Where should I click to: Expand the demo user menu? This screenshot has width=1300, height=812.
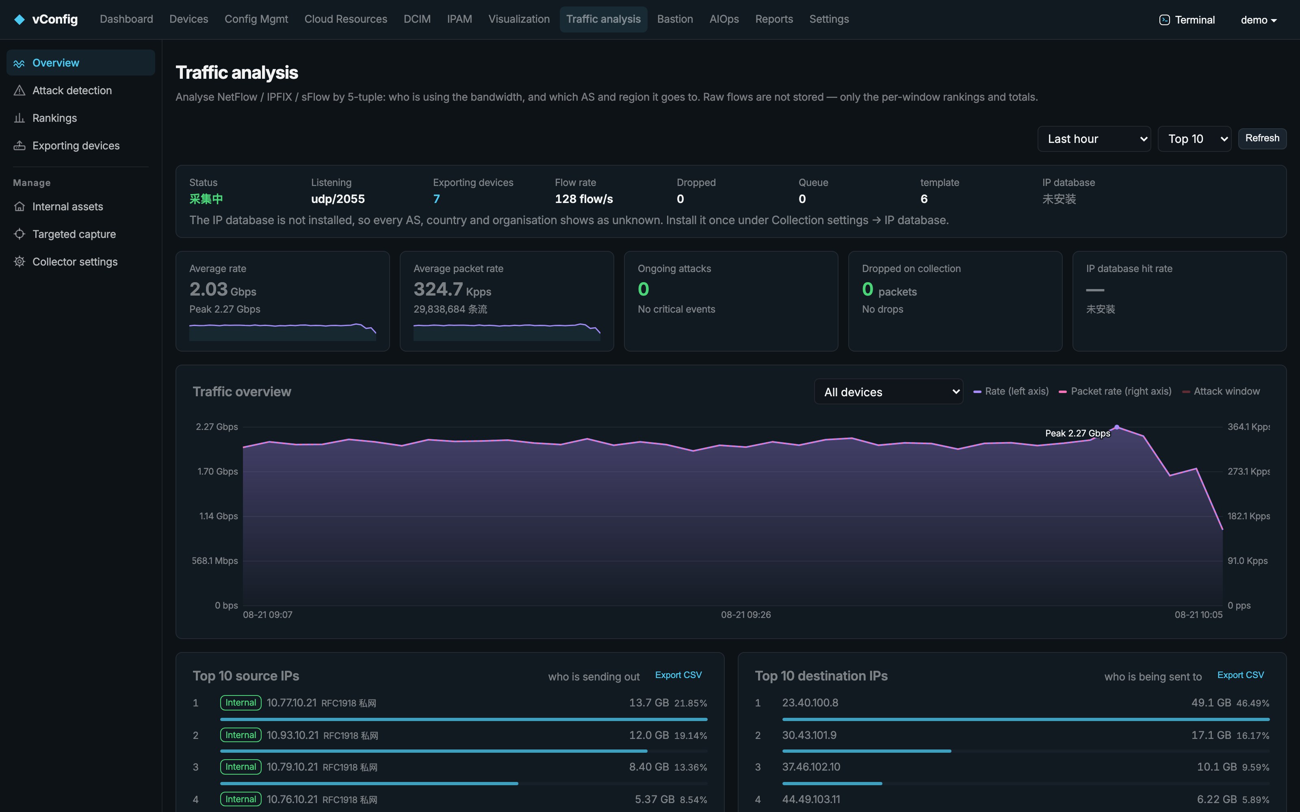(1258, 20)
